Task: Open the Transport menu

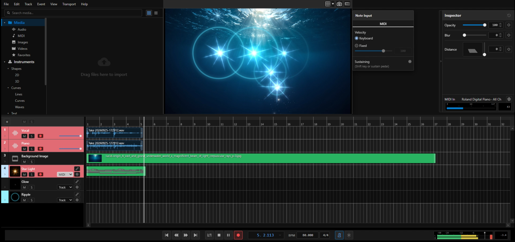Action: point(69,4)
